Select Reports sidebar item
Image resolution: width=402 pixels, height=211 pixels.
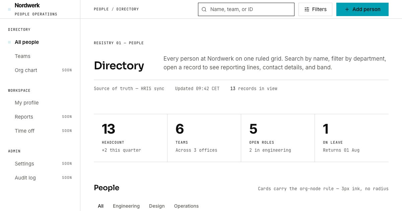pos(40,117)
